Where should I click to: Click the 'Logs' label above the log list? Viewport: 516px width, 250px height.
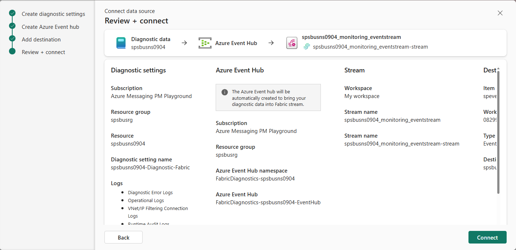[117, 183]
